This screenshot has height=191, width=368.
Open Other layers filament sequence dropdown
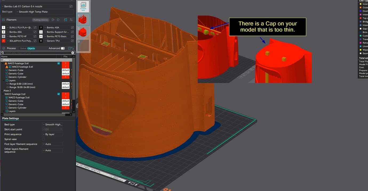(52, 150)
